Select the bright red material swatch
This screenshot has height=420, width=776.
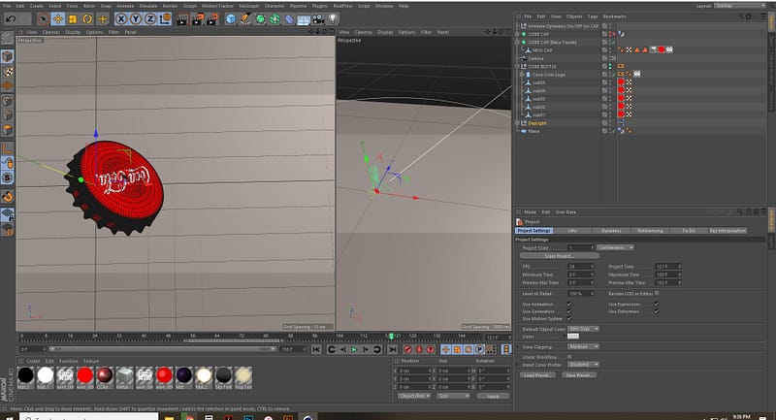85,375
